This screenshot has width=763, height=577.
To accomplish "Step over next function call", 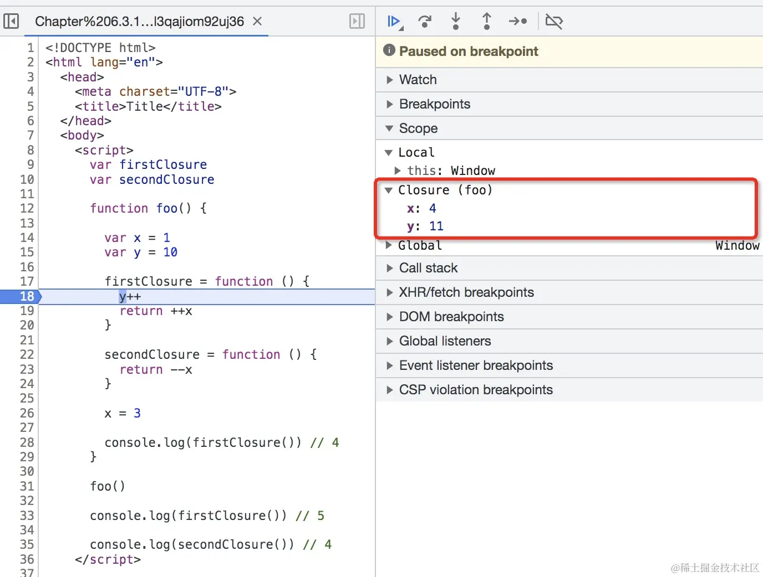I will click(x=425, y=22).
